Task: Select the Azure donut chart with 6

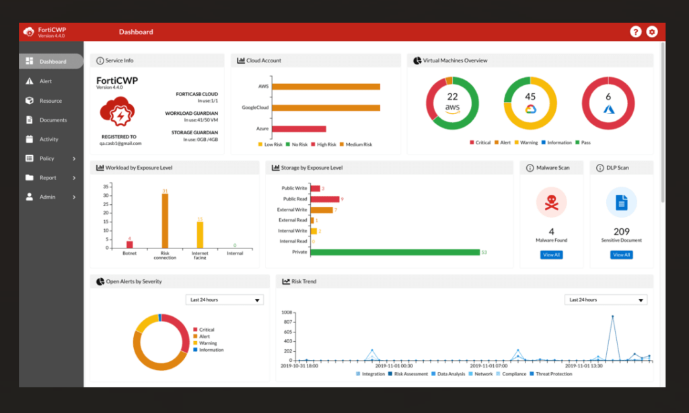Action: [x=608, y=103]
